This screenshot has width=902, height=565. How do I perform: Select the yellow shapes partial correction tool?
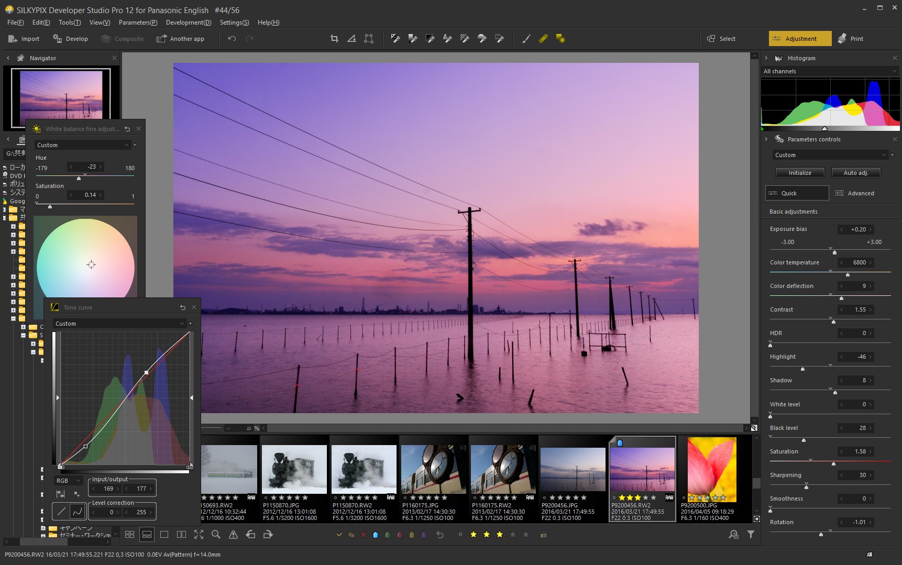(560, 38)
